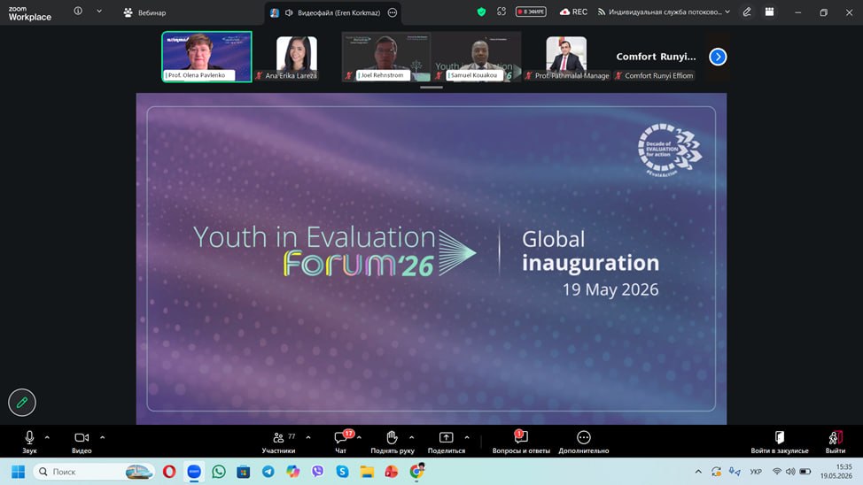Click the REC cloud recording indicator
Image resolution: width=863 pixels, height=485 pixels.
[x=573, y=12]
